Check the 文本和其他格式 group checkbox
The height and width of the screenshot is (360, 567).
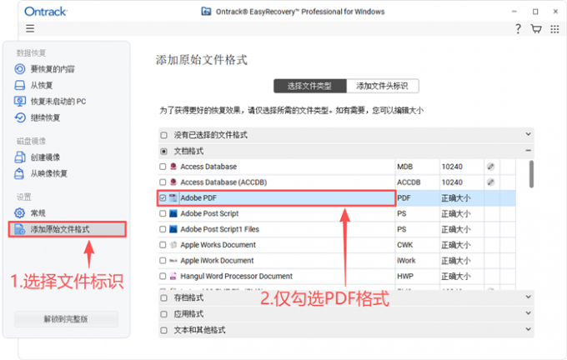[163, 330]
